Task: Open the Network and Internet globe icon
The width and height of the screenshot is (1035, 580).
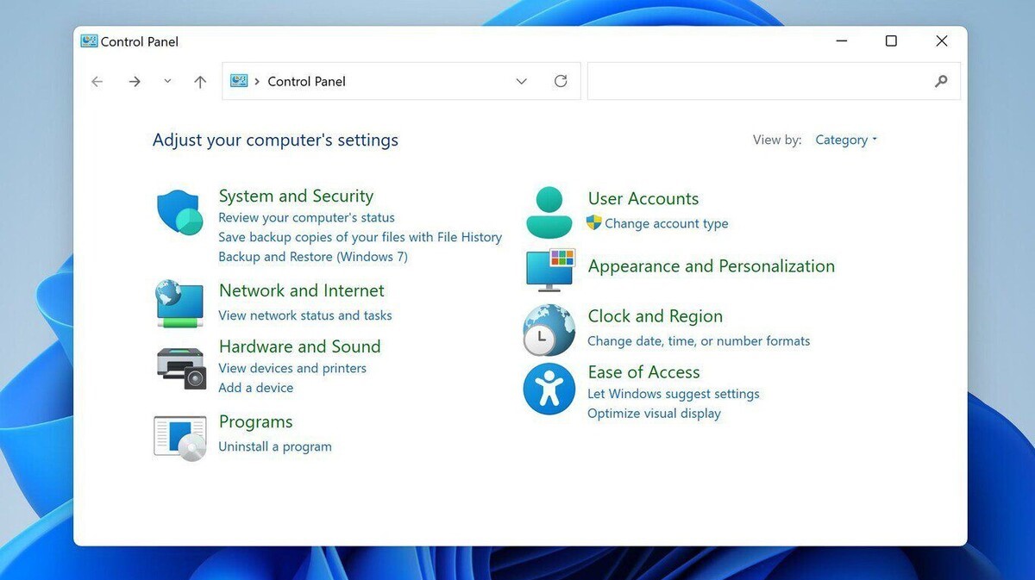Action: pyautogui.click(x=179, y=303)
